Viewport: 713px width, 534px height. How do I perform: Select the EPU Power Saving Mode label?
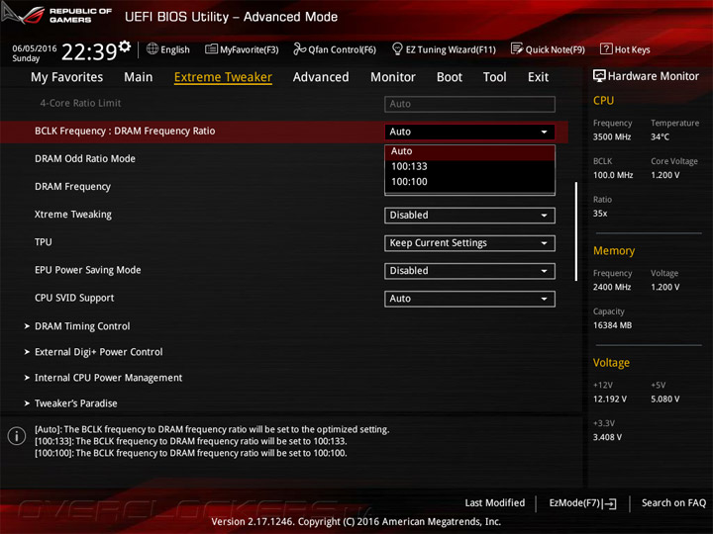[88, 270]
